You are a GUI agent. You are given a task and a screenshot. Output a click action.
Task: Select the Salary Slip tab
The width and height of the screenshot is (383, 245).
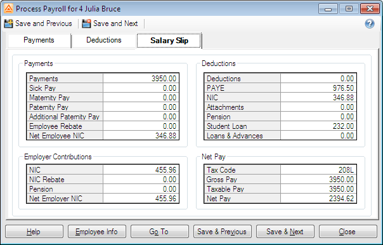click(x=169, y=41)
